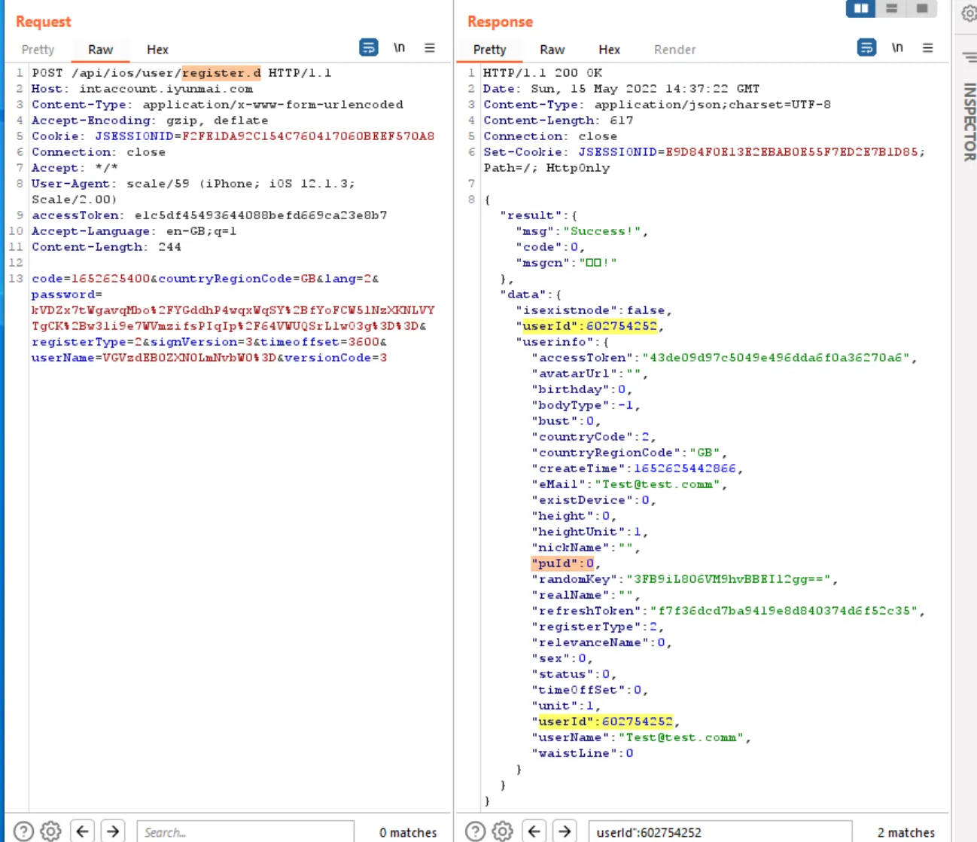Screen dimensions: 977x842
Task: Open Response Raw tab
Action: pos(552,50)
